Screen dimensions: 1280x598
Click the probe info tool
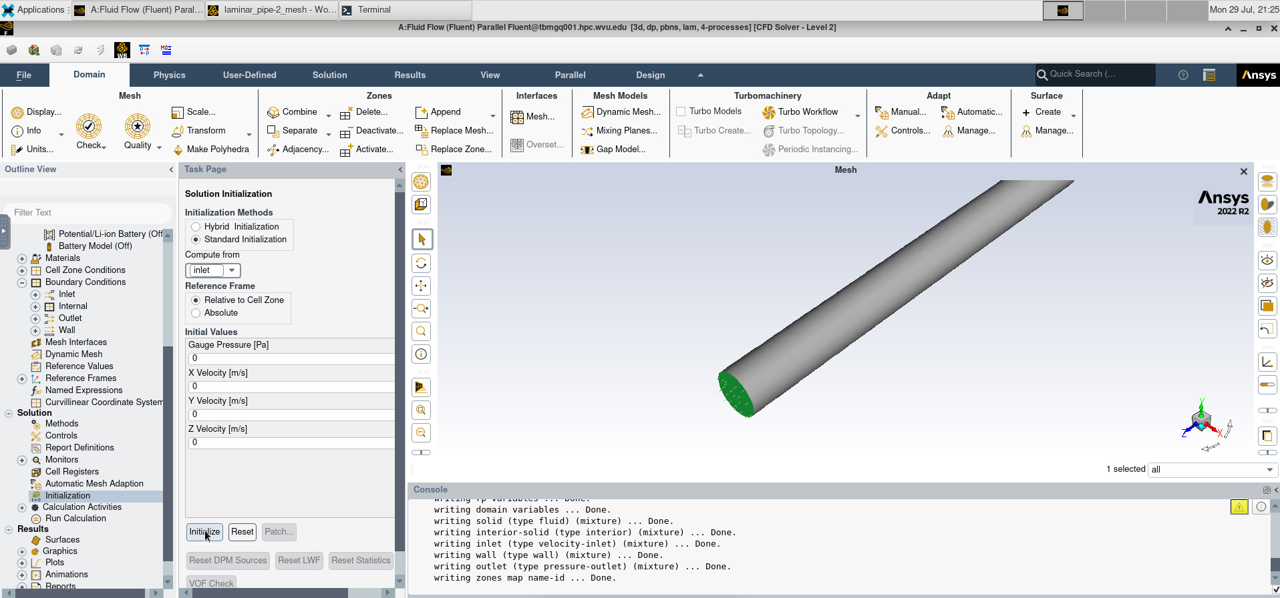422,354
